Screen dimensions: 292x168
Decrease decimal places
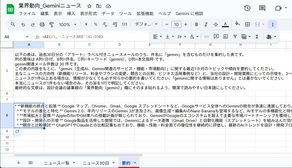click(105, 24)
